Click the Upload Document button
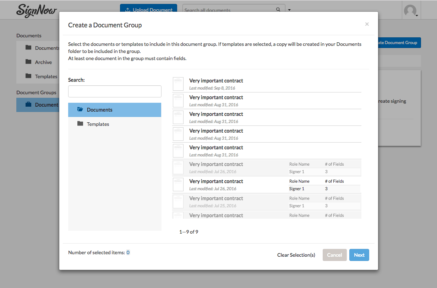The width and height of the screenshot is (437, 288). coord(148,10)
